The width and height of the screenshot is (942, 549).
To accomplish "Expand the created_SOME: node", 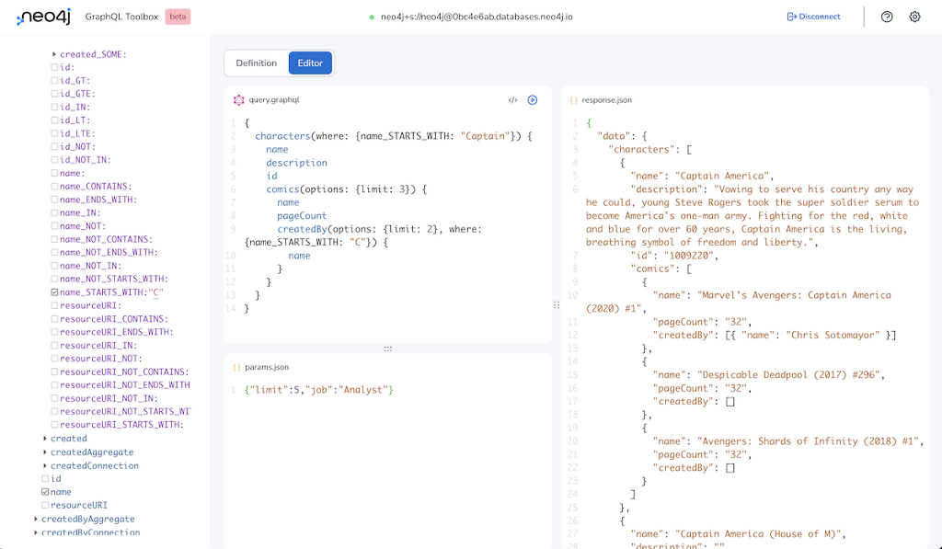I will (x=54, y=54).
